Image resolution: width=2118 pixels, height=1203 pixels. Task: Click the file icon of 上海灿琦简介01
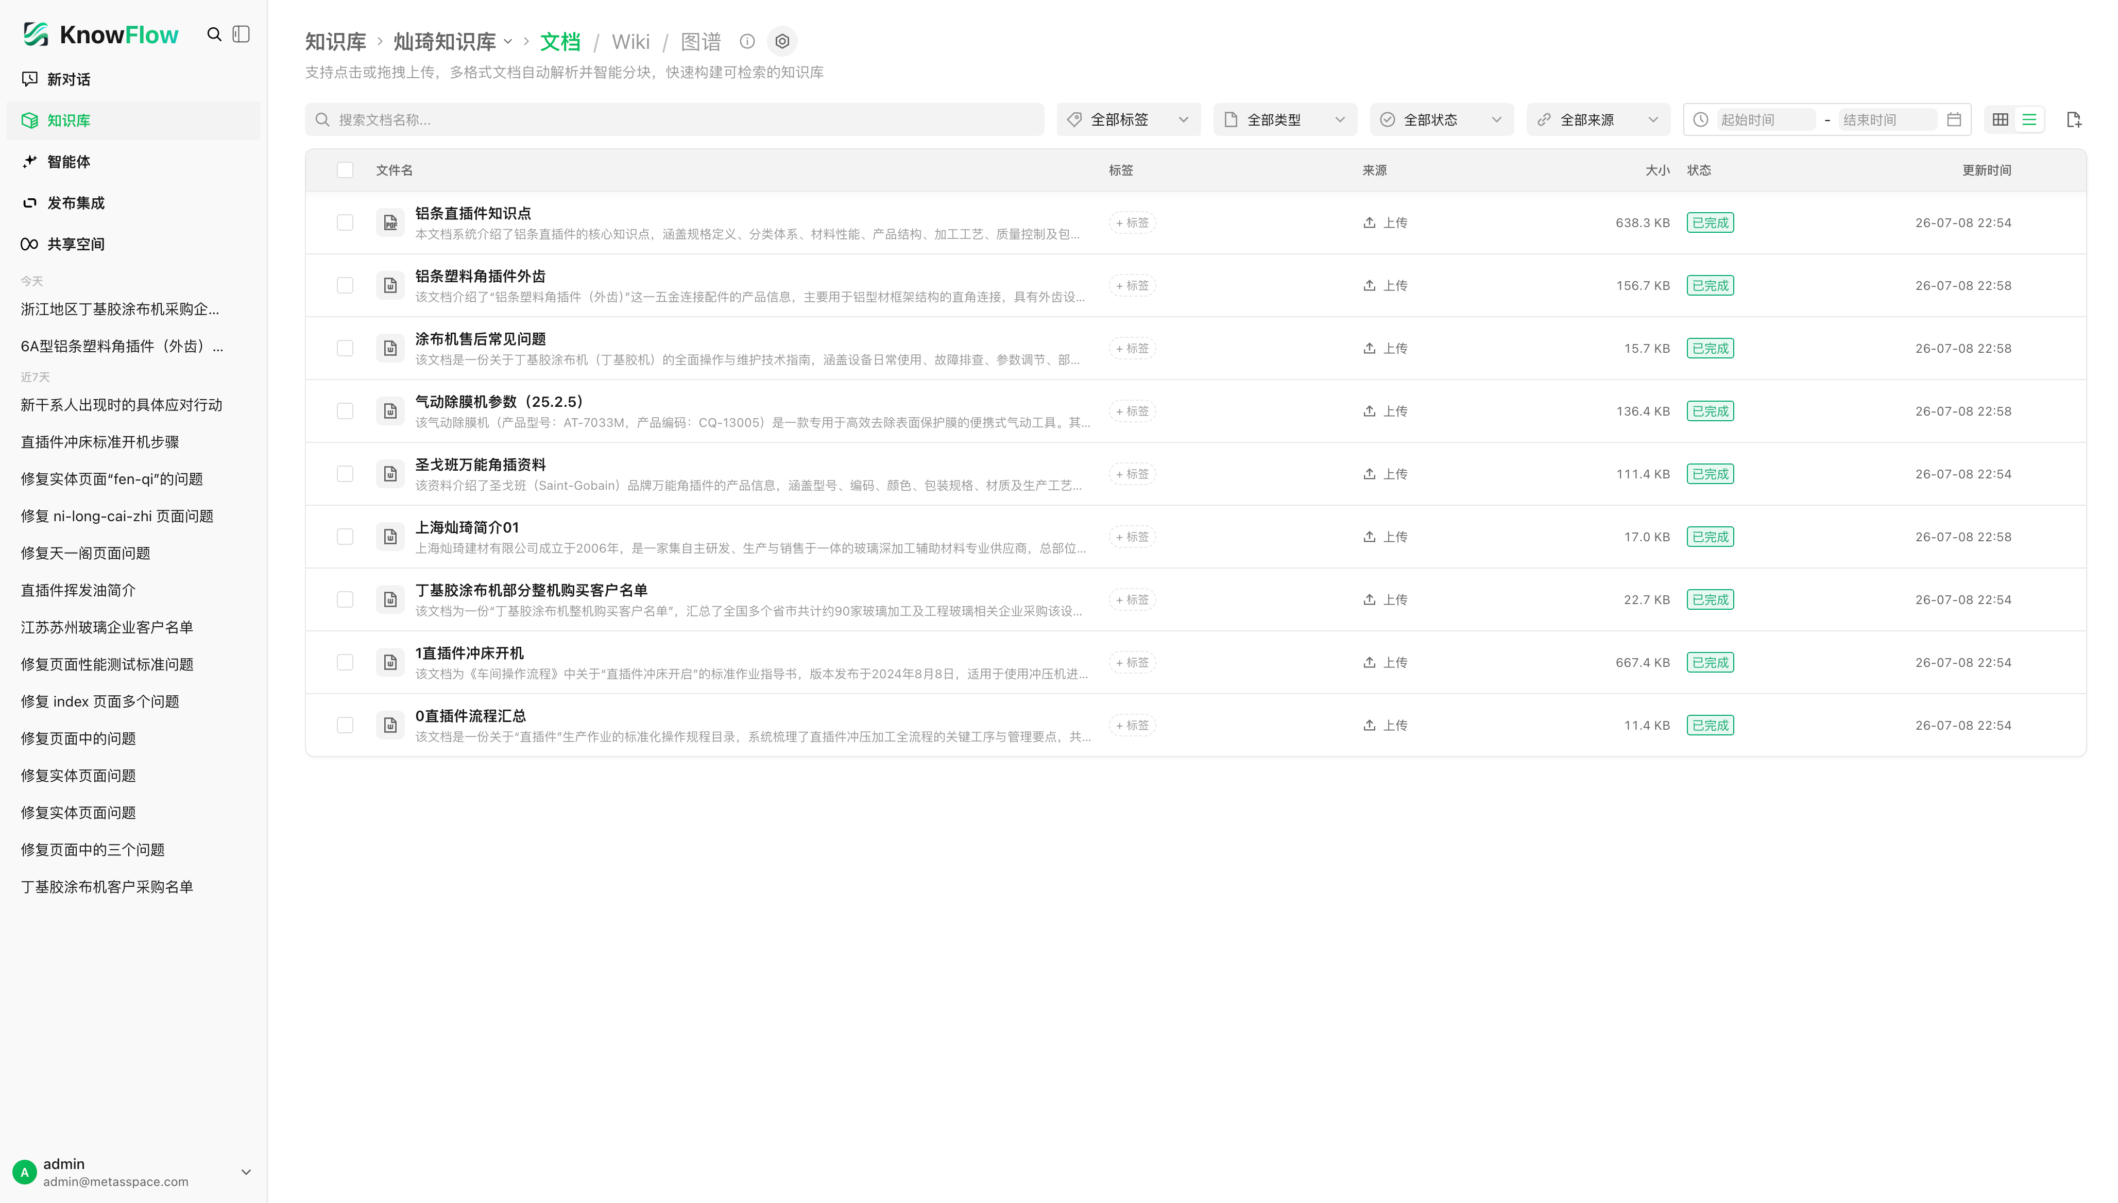(x=390, y=537)
